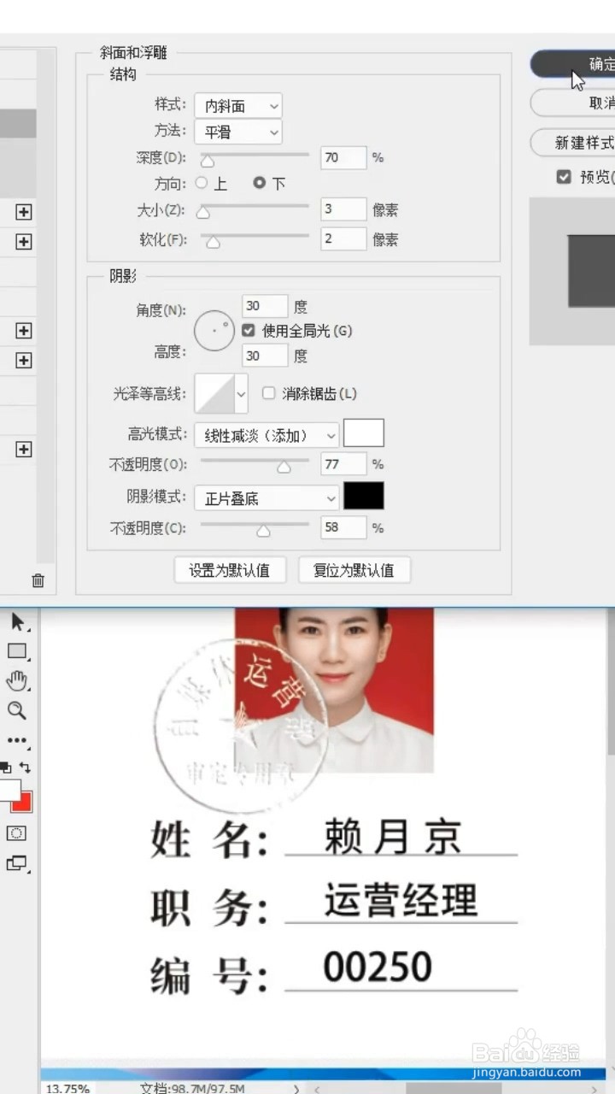Viewport: 615px width, 1094px height.
Task: Open the 高光模式 dropdown 线性减淡
Action: (266, 435)
